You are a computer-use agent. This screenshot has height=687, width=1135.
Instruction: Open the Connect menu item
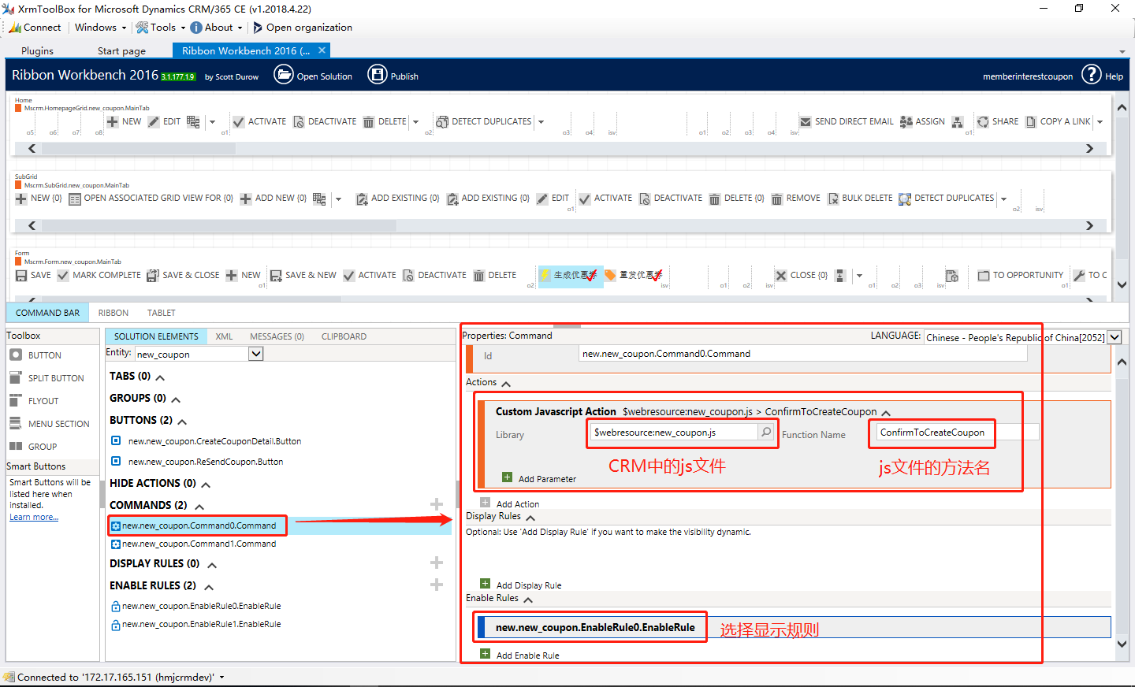[35, 28]
